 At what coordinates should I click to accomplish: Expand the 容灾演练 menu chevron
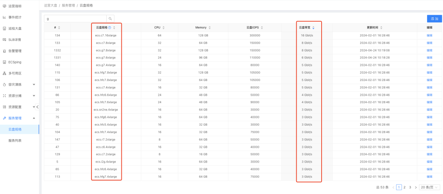(34, 85)
